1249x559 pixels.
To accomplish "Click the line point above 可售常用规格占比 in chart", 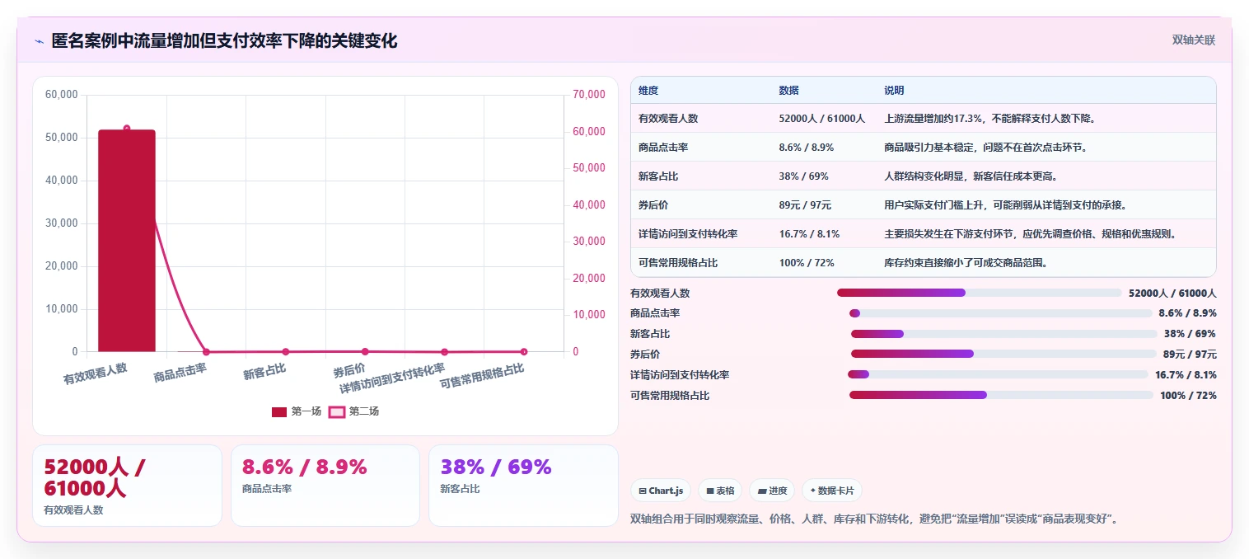I will coord(524,352).
